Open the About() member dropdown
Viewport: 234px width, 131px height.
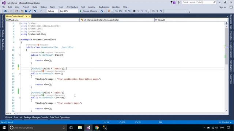pos(191,20)
